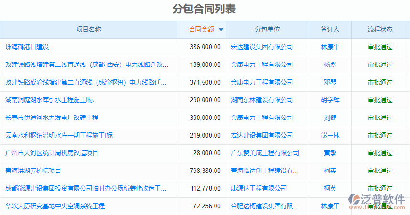This screenshot has height=215, width=410.
Task: Open 宏达建设集团有限公司 in the 熊三林 row
Action: pos(262,135)
